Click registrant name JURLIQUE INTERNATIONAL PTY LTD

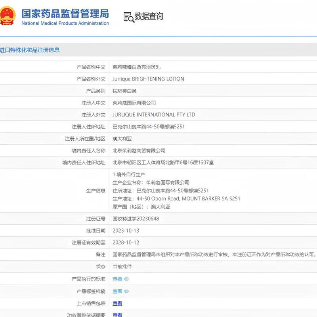(x=154, y=115)
